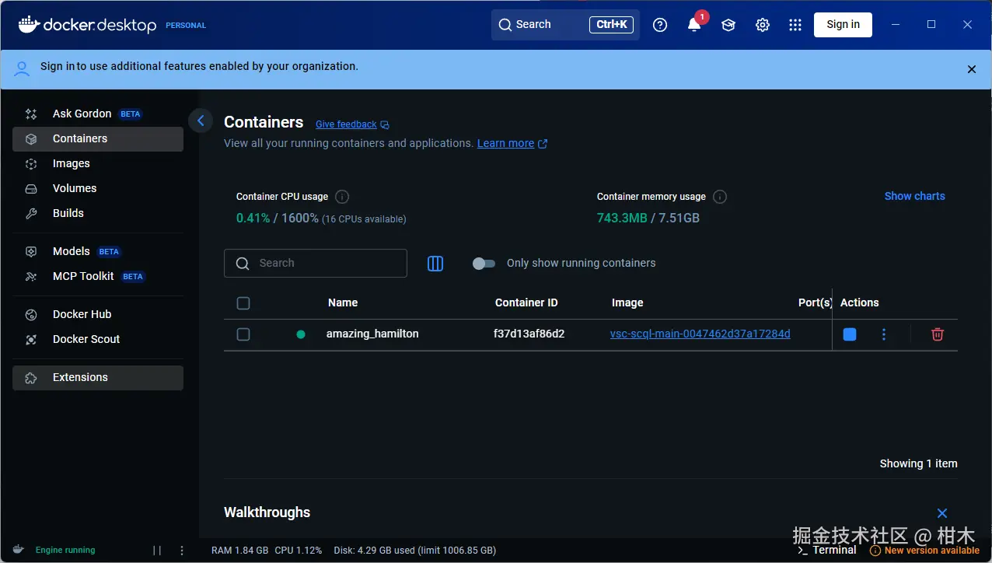This screenshot has width=992, height=563.
Task: Dismiss the sign-in banner
Action: (971, 69)
